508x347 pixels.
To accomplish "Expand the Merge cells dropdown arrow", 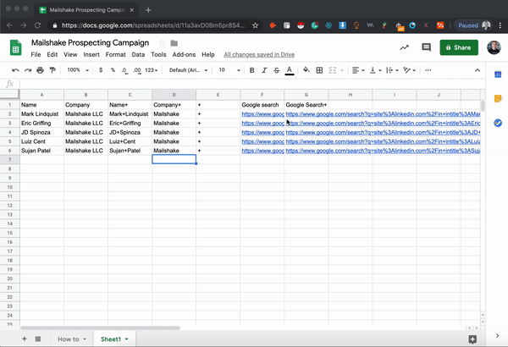I will click(342, 70).
